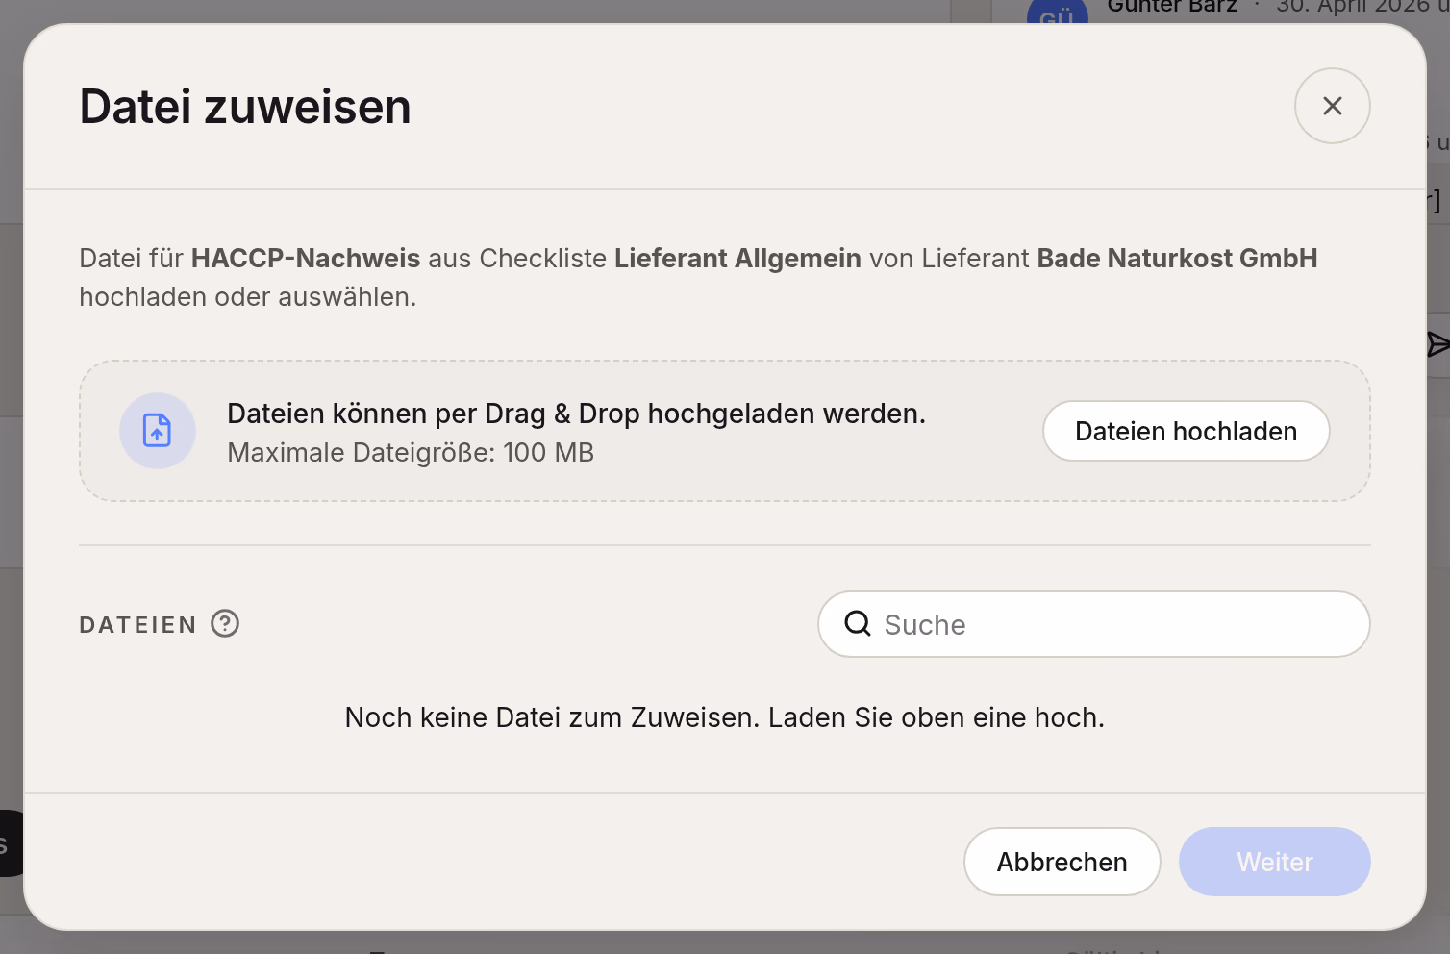The height and width of the screenshot is (954, 1450).
Task: Click the DATEIEN section heading
Action: (x=137, y=625)
